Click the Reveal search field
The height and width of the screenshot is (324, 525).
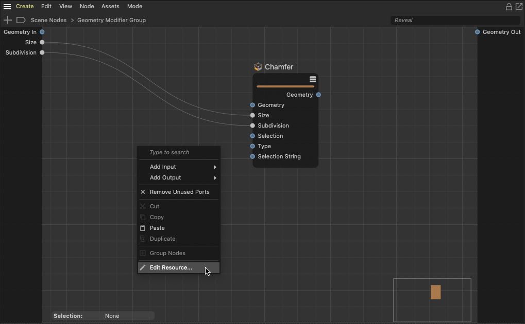pyautogui.click(x=454, y=20)
